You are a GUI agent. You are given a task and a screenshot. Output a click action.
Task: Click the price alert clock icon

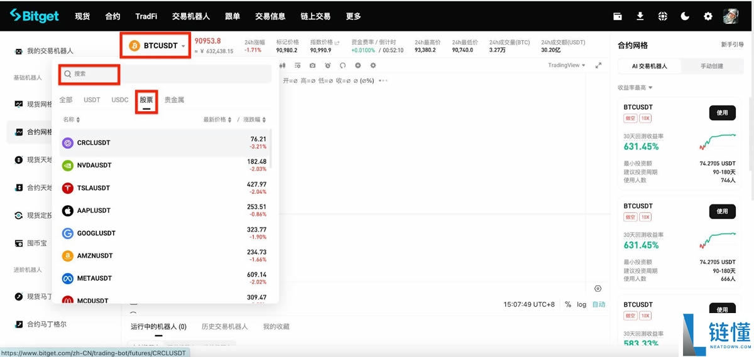click(x=327, y=65)
